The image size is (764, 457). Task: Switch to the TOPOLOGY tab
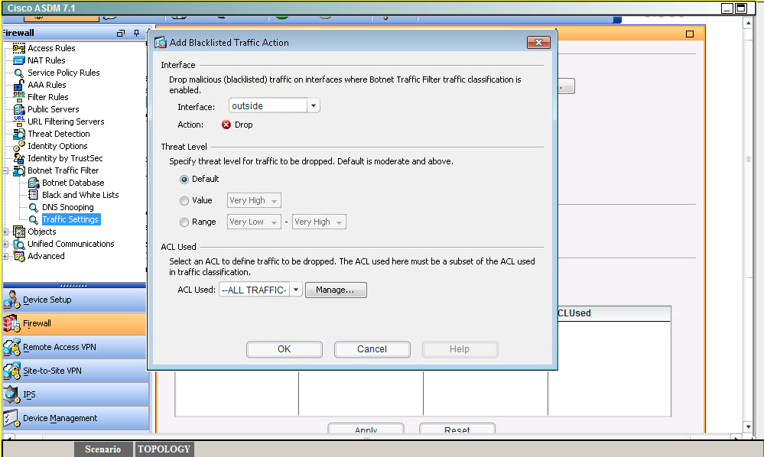[x=164, y=449]
